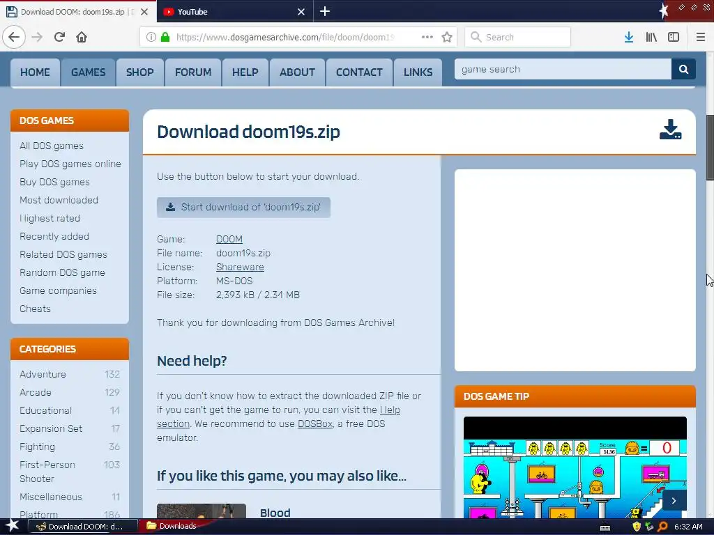
Task: Open the SHOP navigation tab
Action: (x=139, y=72)
